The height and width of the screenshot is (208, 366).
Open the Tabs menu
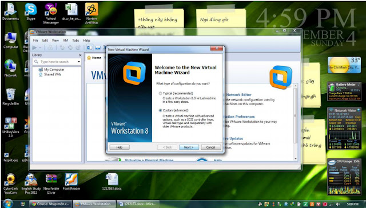click(75, 41)
